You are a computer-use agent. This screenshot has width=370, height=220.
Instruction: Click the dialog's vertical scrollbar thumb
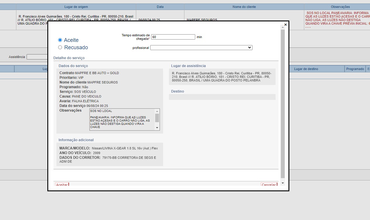282,103
